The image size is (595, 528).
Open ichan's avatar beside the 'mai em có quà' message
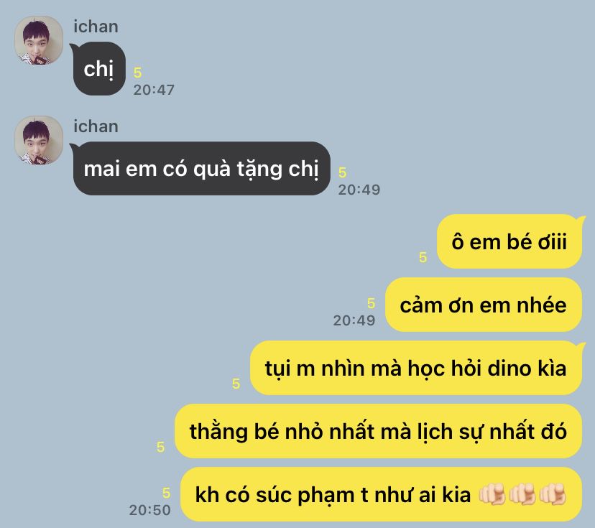tap(39, 140)
